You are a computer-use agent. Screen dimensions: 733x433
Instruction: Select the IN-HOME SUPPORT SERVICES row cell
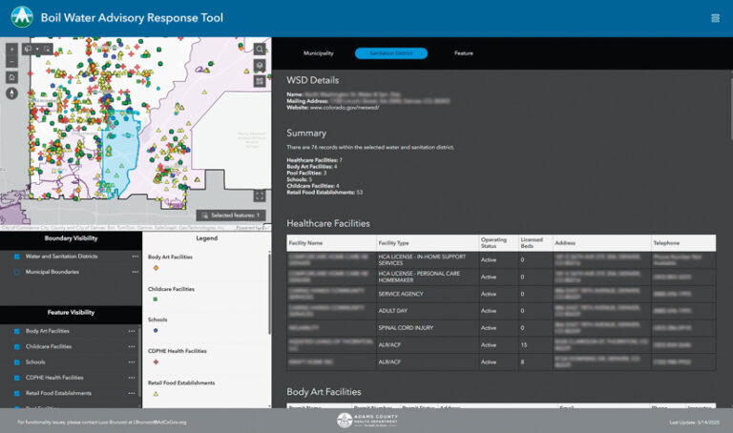tap(428, 259)
